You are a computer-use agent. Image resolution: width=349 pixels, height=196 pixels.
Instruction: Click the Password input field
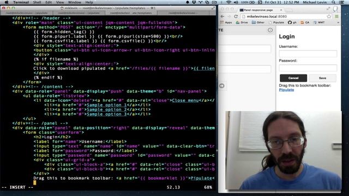(x=308, y=68)
